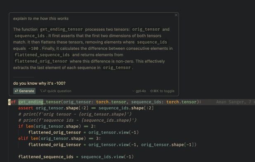Viewport: 255px width, 162px height.
Task: Choose the quick question option
Action: [x=56, y=91]
